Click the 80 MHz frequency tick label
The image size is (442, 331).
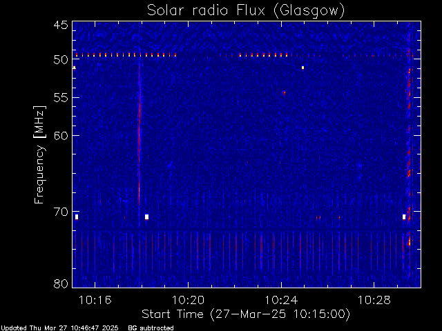coord(61,283)
